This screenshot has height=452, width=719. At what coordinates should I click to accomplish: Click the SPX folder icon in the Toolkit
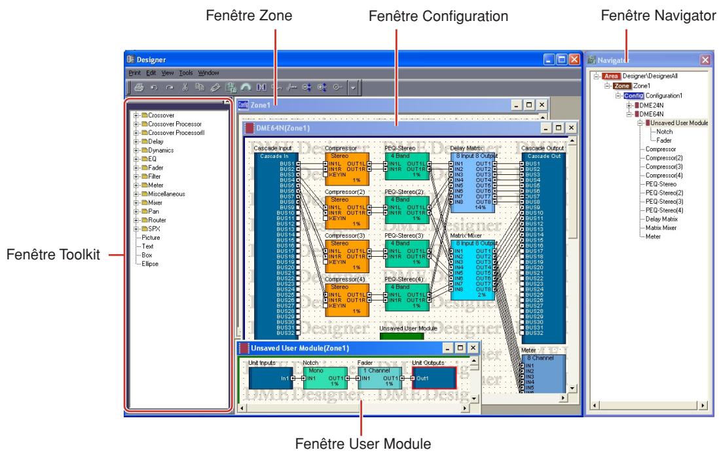tap(145, 229)
